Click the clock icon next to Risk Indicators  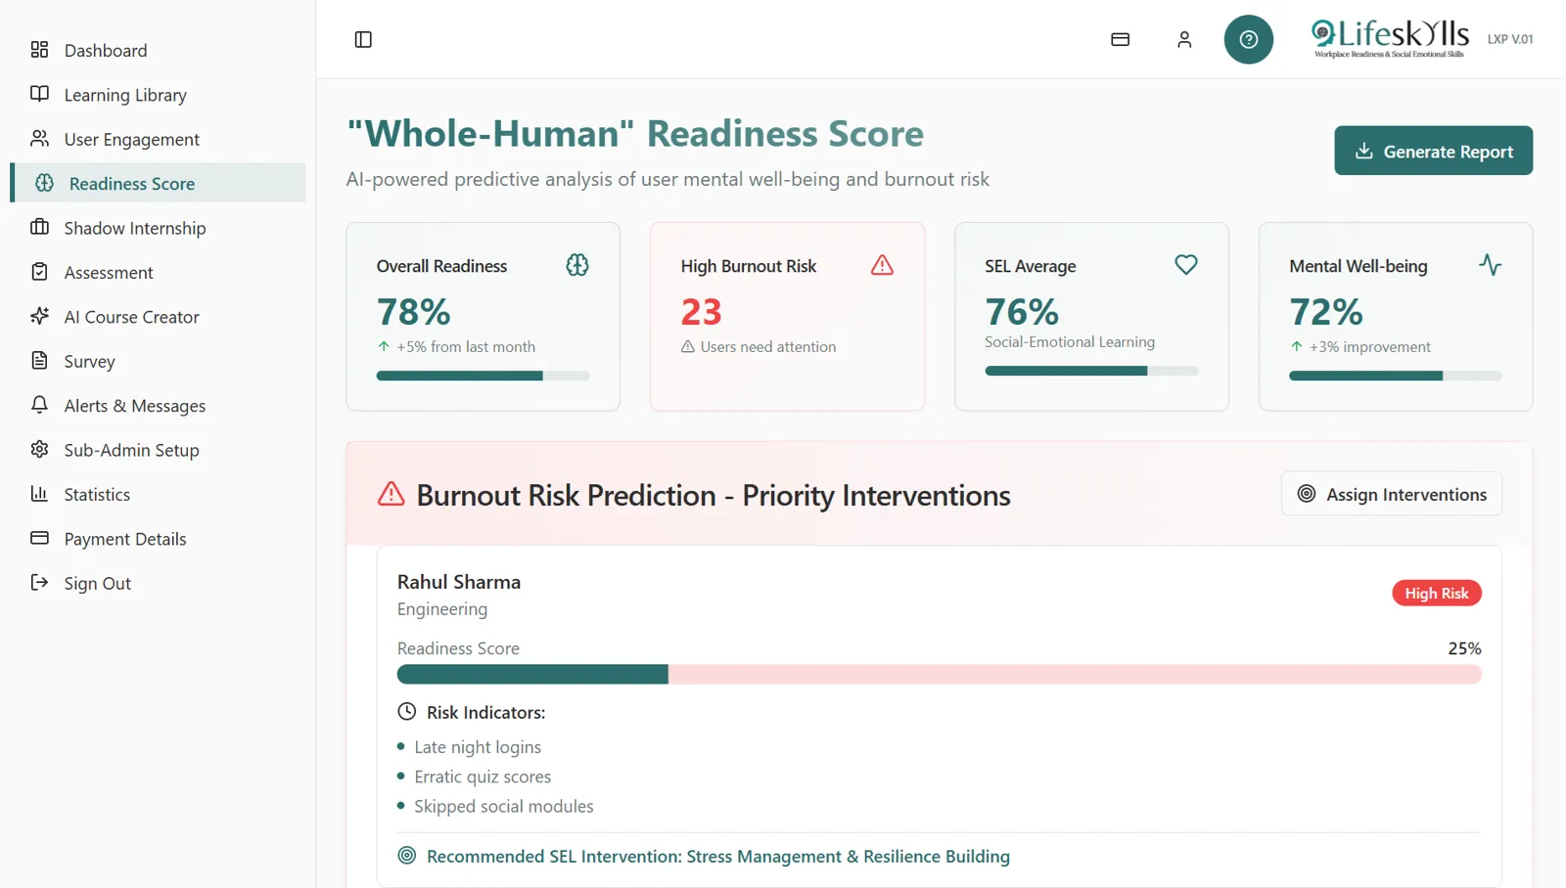(407, 712)
